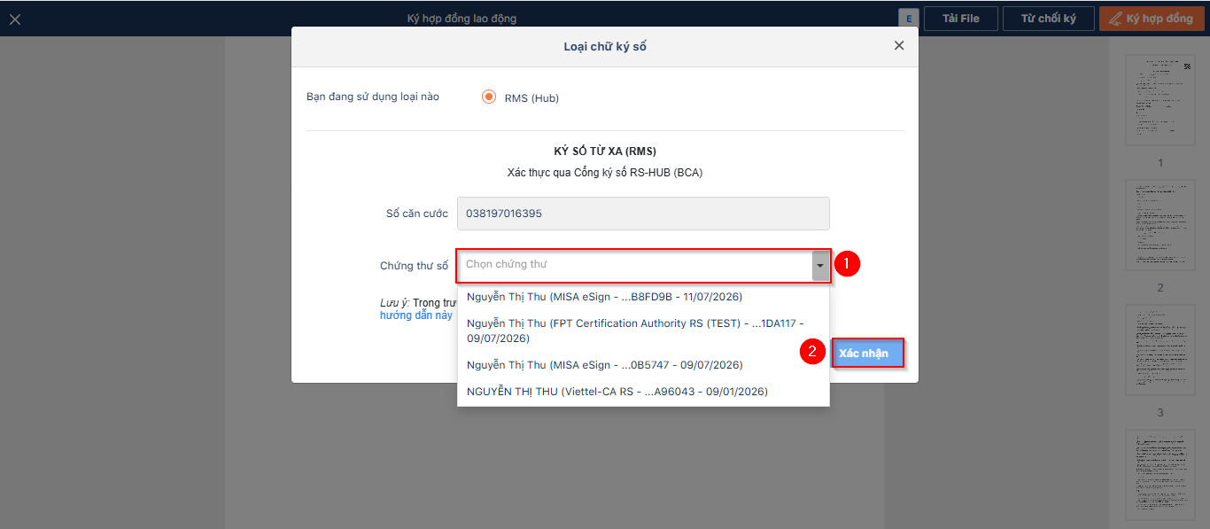This screenshot has height=529, width=1210.
Task: Click the Chọn chứng thư combo box
Action: click(x=634, y=265)
